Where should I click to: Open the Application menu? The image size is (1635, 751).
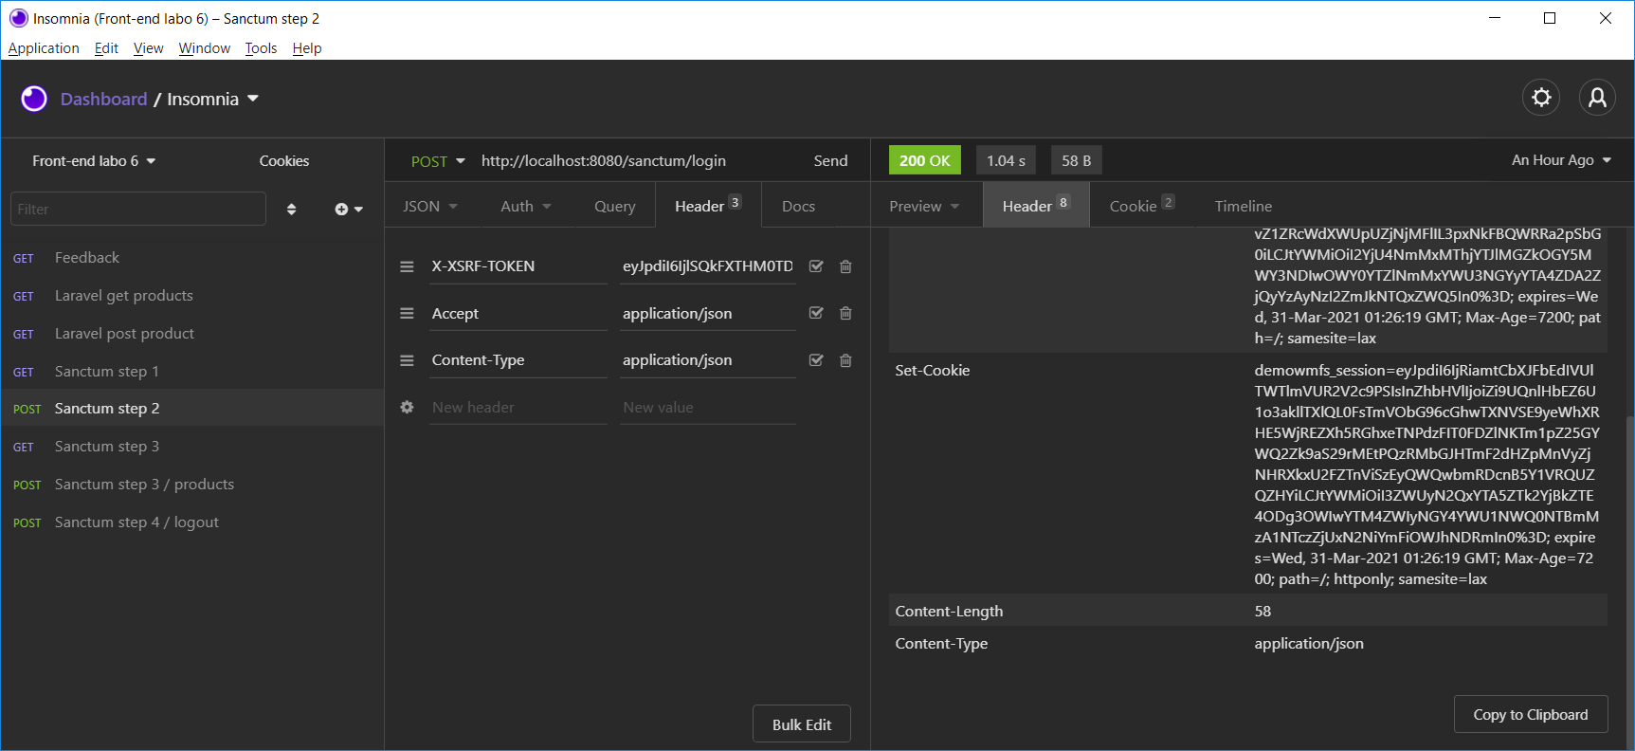tap(44, 48)
